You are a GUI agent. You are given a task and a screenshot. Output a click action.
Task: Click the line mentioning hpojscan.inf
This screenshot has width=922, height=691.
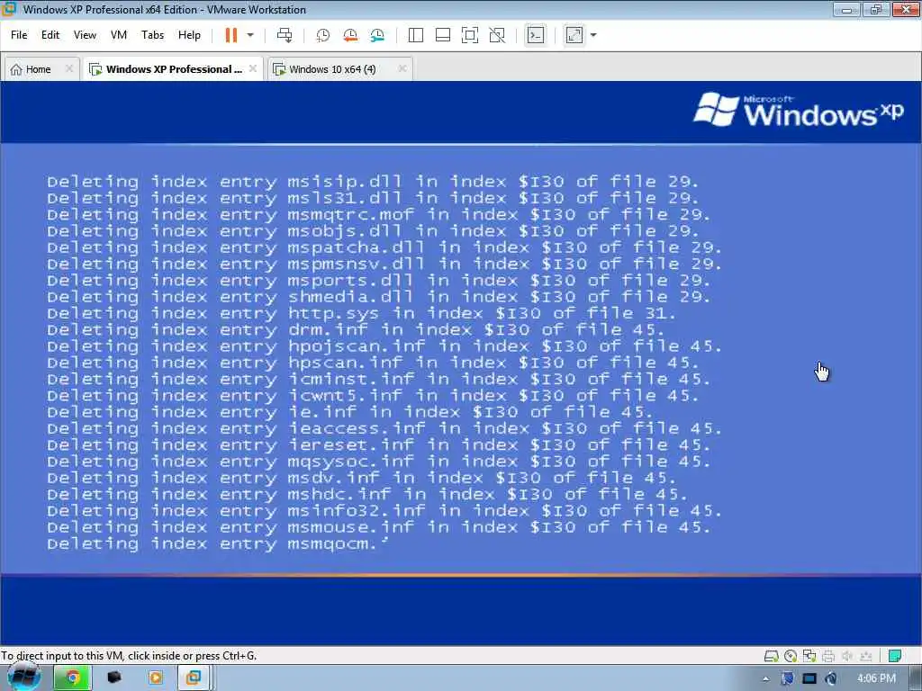tap(384, 346)
